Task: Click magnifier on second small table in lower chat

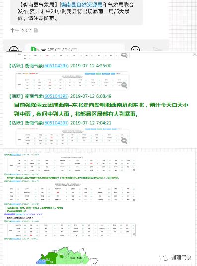Action: click(134, 200)
